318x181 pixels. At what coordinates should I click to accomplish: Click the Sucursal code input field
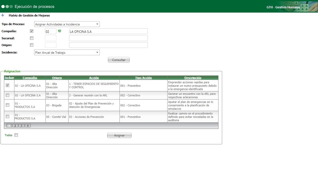pyautogui.click(x=50, y=38)
